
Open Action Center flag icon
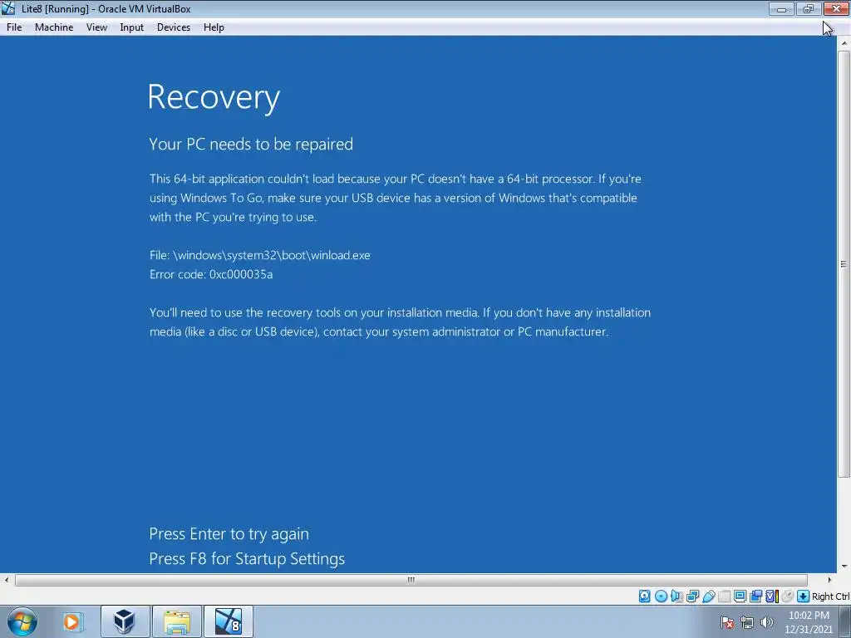click(727, 622)
